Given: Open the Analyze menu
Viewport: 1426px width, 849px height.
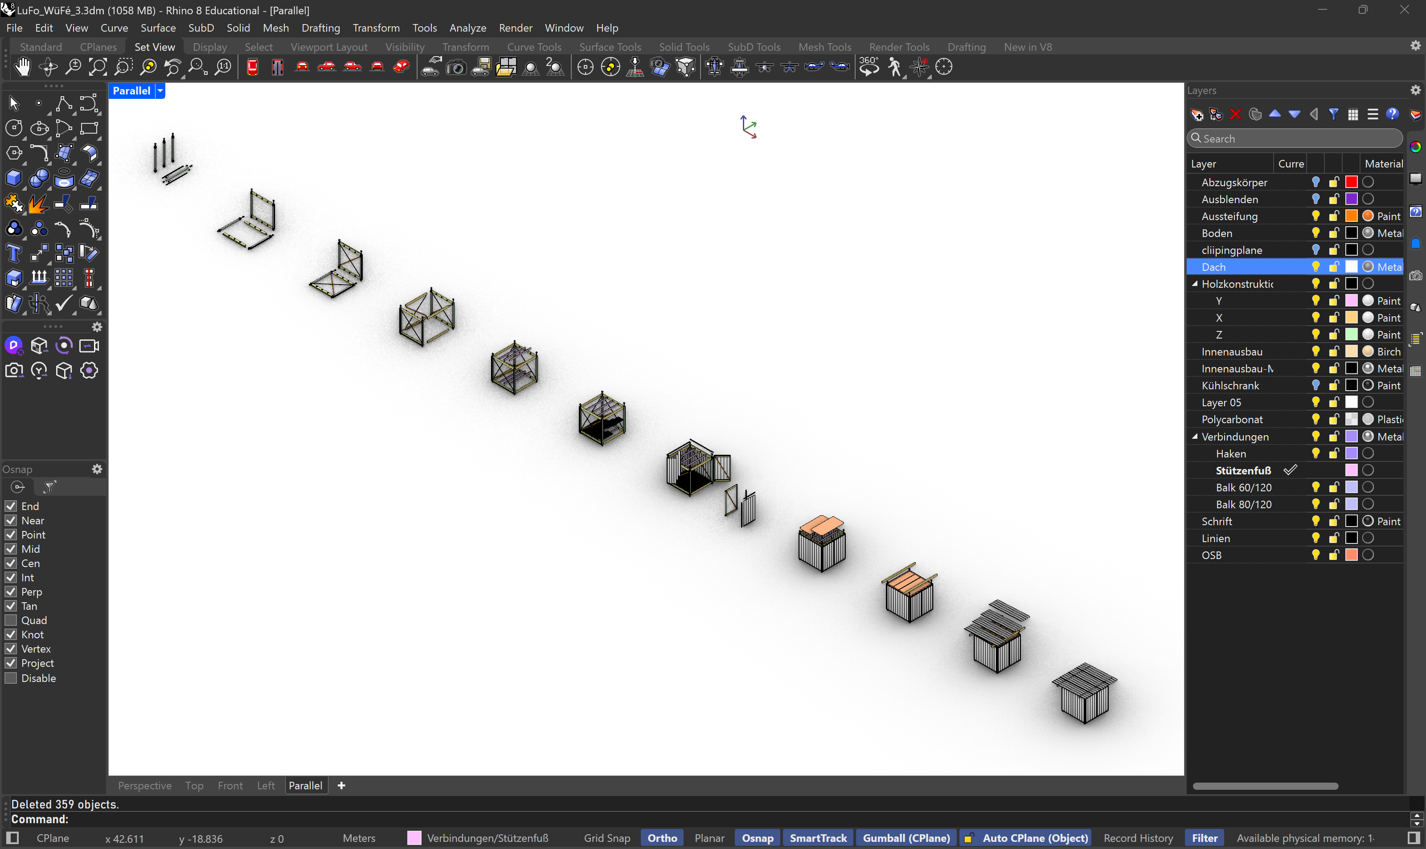Looking at the screenshot, I should click(x=467, y=28).
